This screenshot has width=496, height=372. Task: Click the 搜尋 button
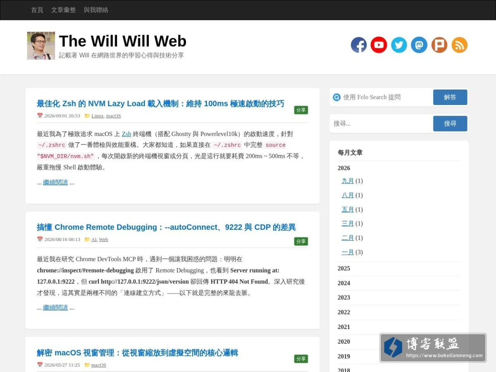(x=450, y=124)
